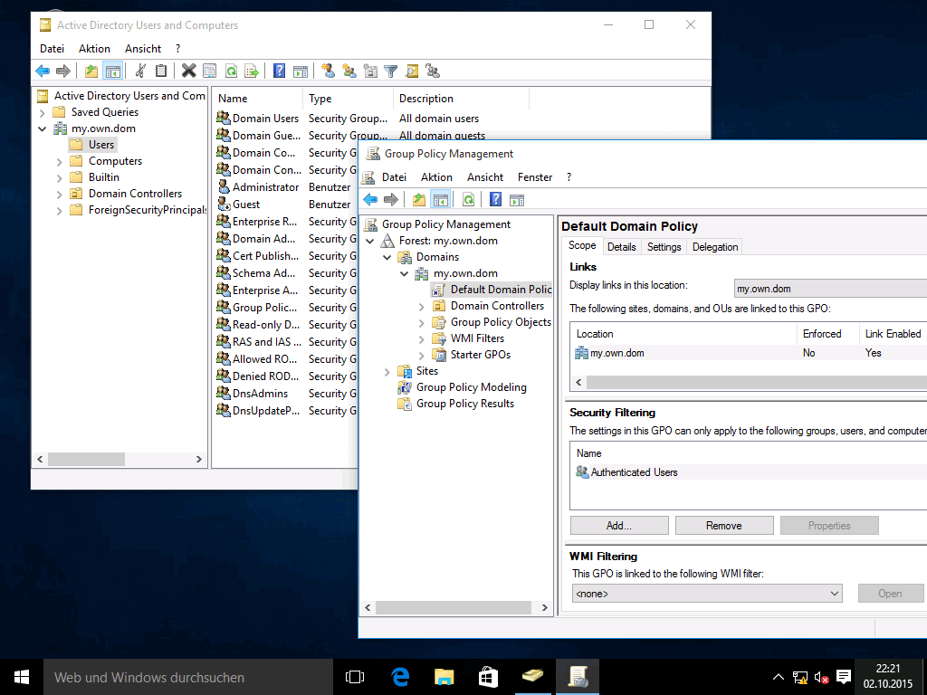
Task: Expand the Computers container
Action: pyautogui.click(x=59, y=161)
